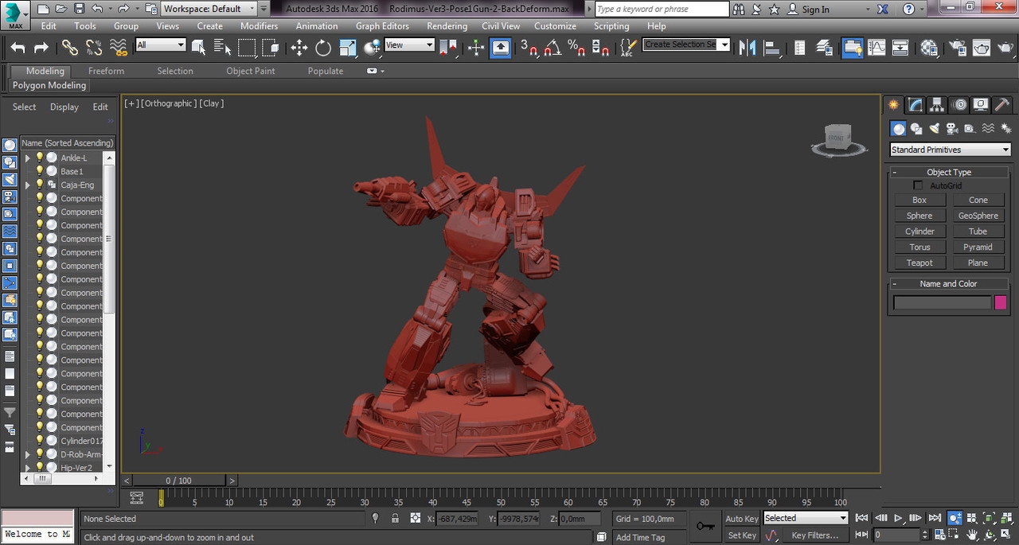Open the Rendering menu
The image size is (1019, 545).
click(x=447, y=26)
